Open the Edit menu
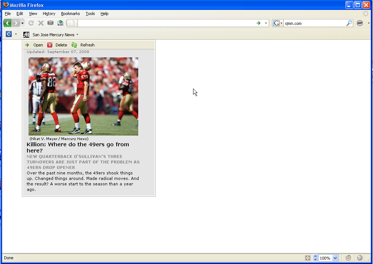Image resolution: width=373 pixels, height=264 pixels. click(20, 14)
